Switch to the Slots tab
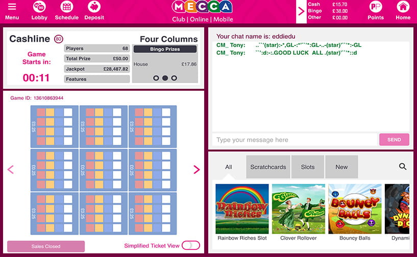 point(308,167)
